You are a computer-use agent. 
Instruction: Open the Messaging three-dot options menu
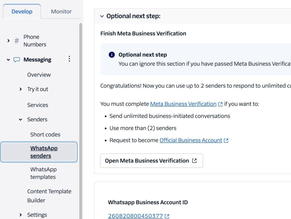click(x=69, y=59)
